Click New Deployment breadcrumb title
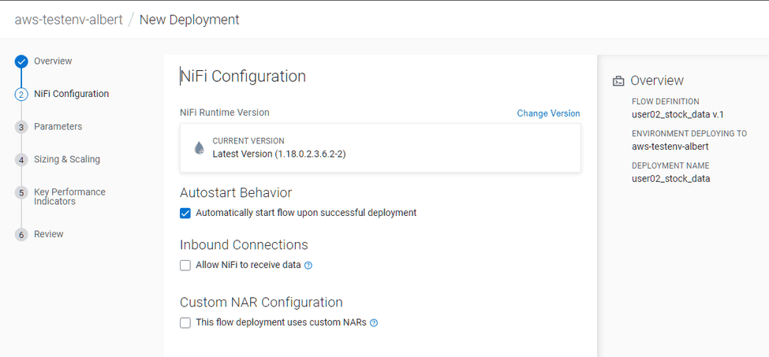 pos(189,20)
